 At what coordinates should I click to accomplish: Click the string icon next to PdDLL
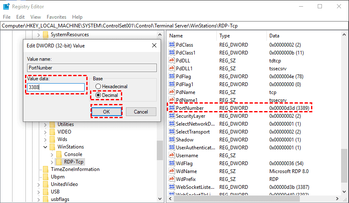[172, 60]
